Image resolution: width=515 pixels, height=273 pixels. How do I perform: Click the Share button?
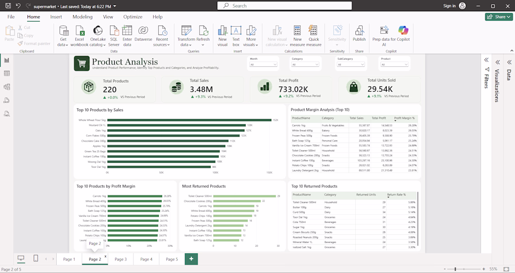[499, 17]
